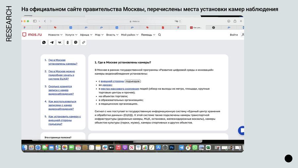Open Photoshop in the Dock
Screen dimensions: 298x168
172,147
